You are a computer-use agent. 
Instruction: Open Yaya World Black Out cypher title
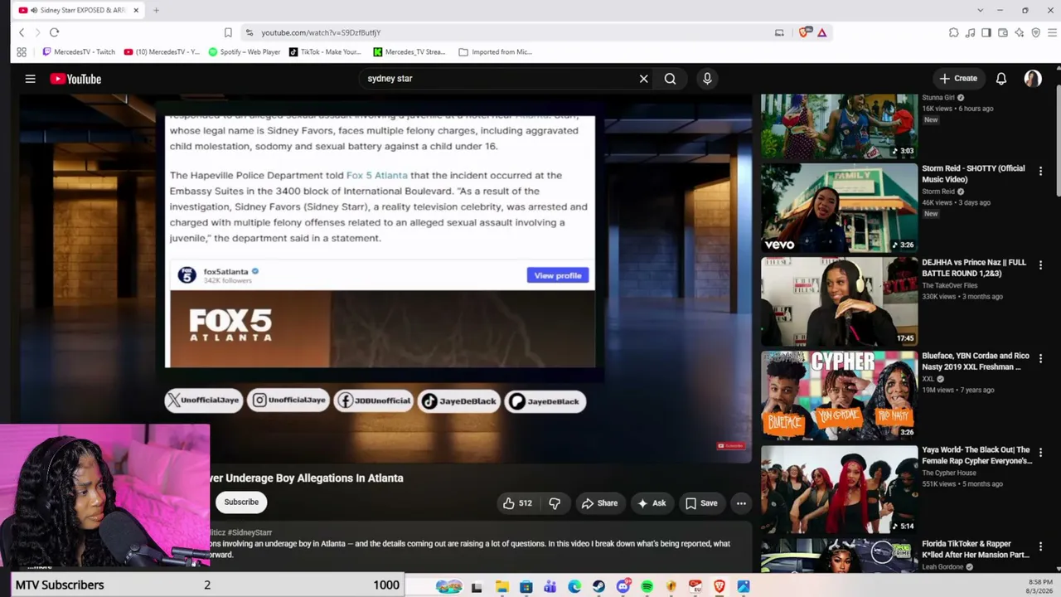976,455
